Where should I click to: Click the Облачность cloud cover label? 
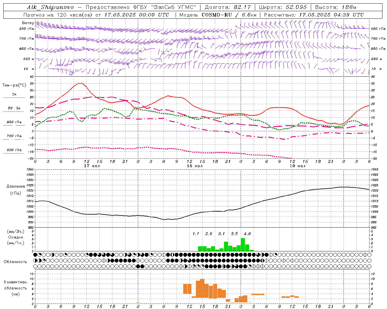[x=15, y=262]
